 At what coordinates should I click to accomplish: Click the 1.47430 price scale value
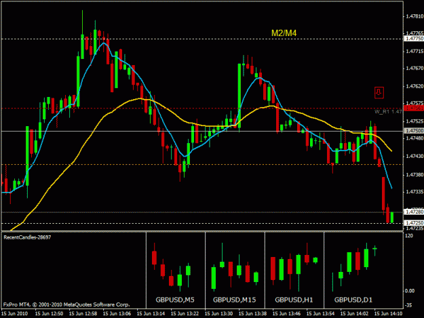tap(415, 156)
